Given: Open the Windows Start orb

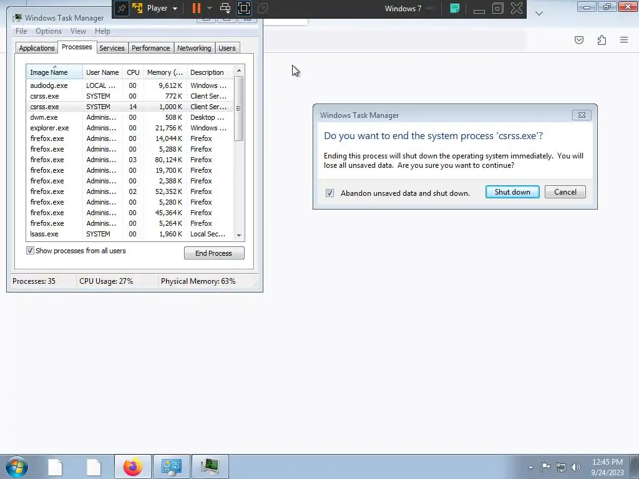Looking at the screenshot, I should [x=17, y=467].
